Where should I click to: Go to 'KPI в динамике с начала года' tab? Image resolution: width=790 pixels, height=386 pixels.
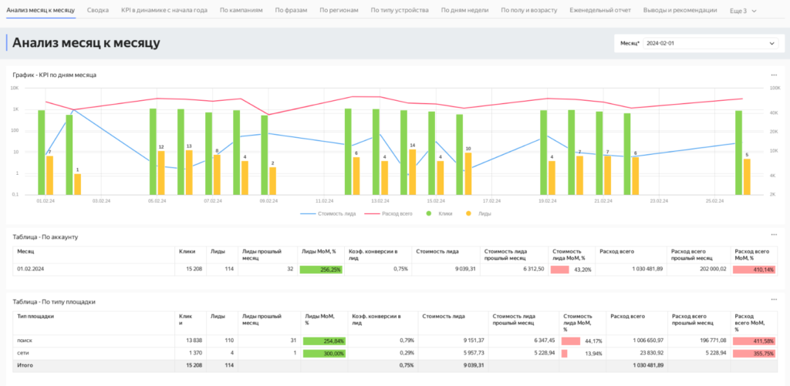[164, 10]
